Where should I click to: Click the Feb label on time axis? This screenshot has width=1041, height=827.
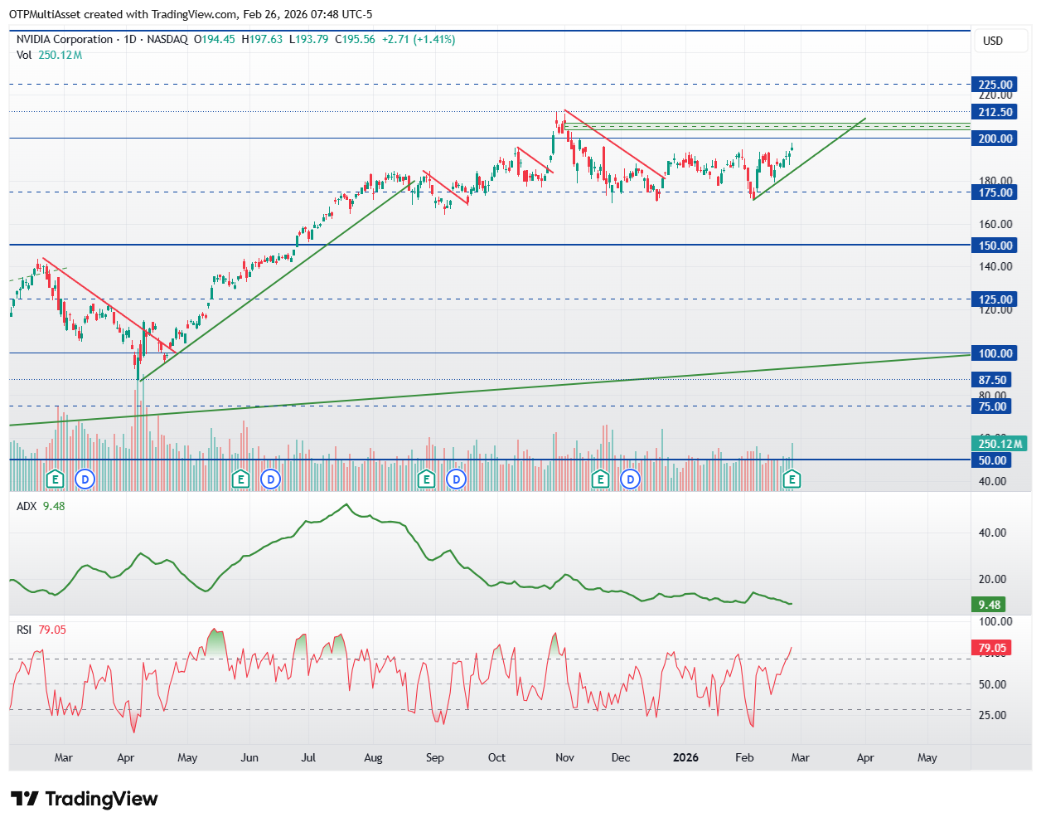(x=744, y=757)
